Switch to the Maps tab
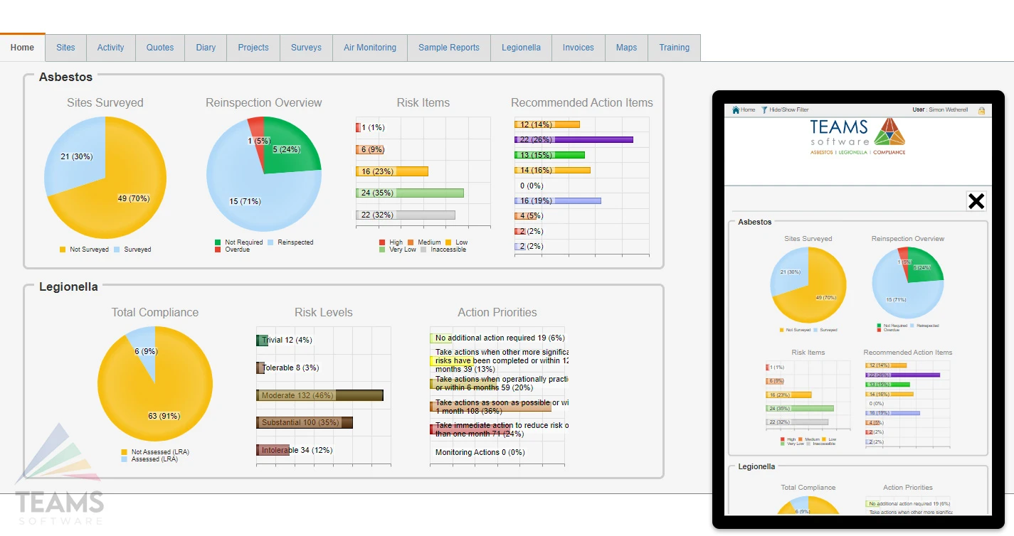The height and width of the screenshot is (536, 1014). coord(626,48)
